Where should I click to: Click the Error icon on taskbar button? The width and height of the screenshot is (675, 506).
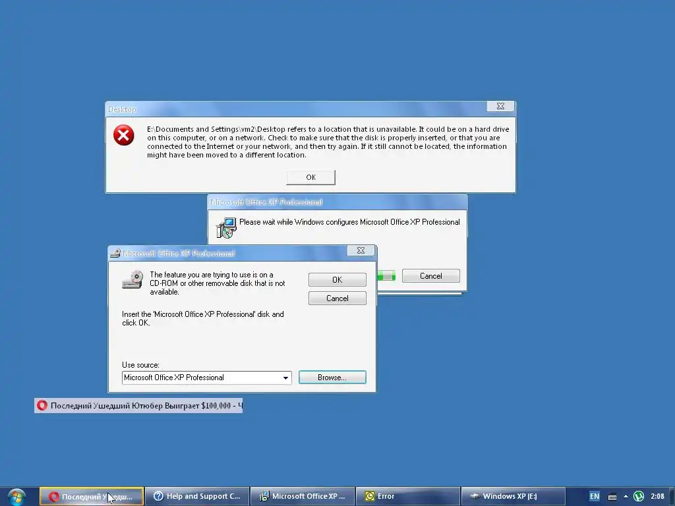[x=369, y=496]
